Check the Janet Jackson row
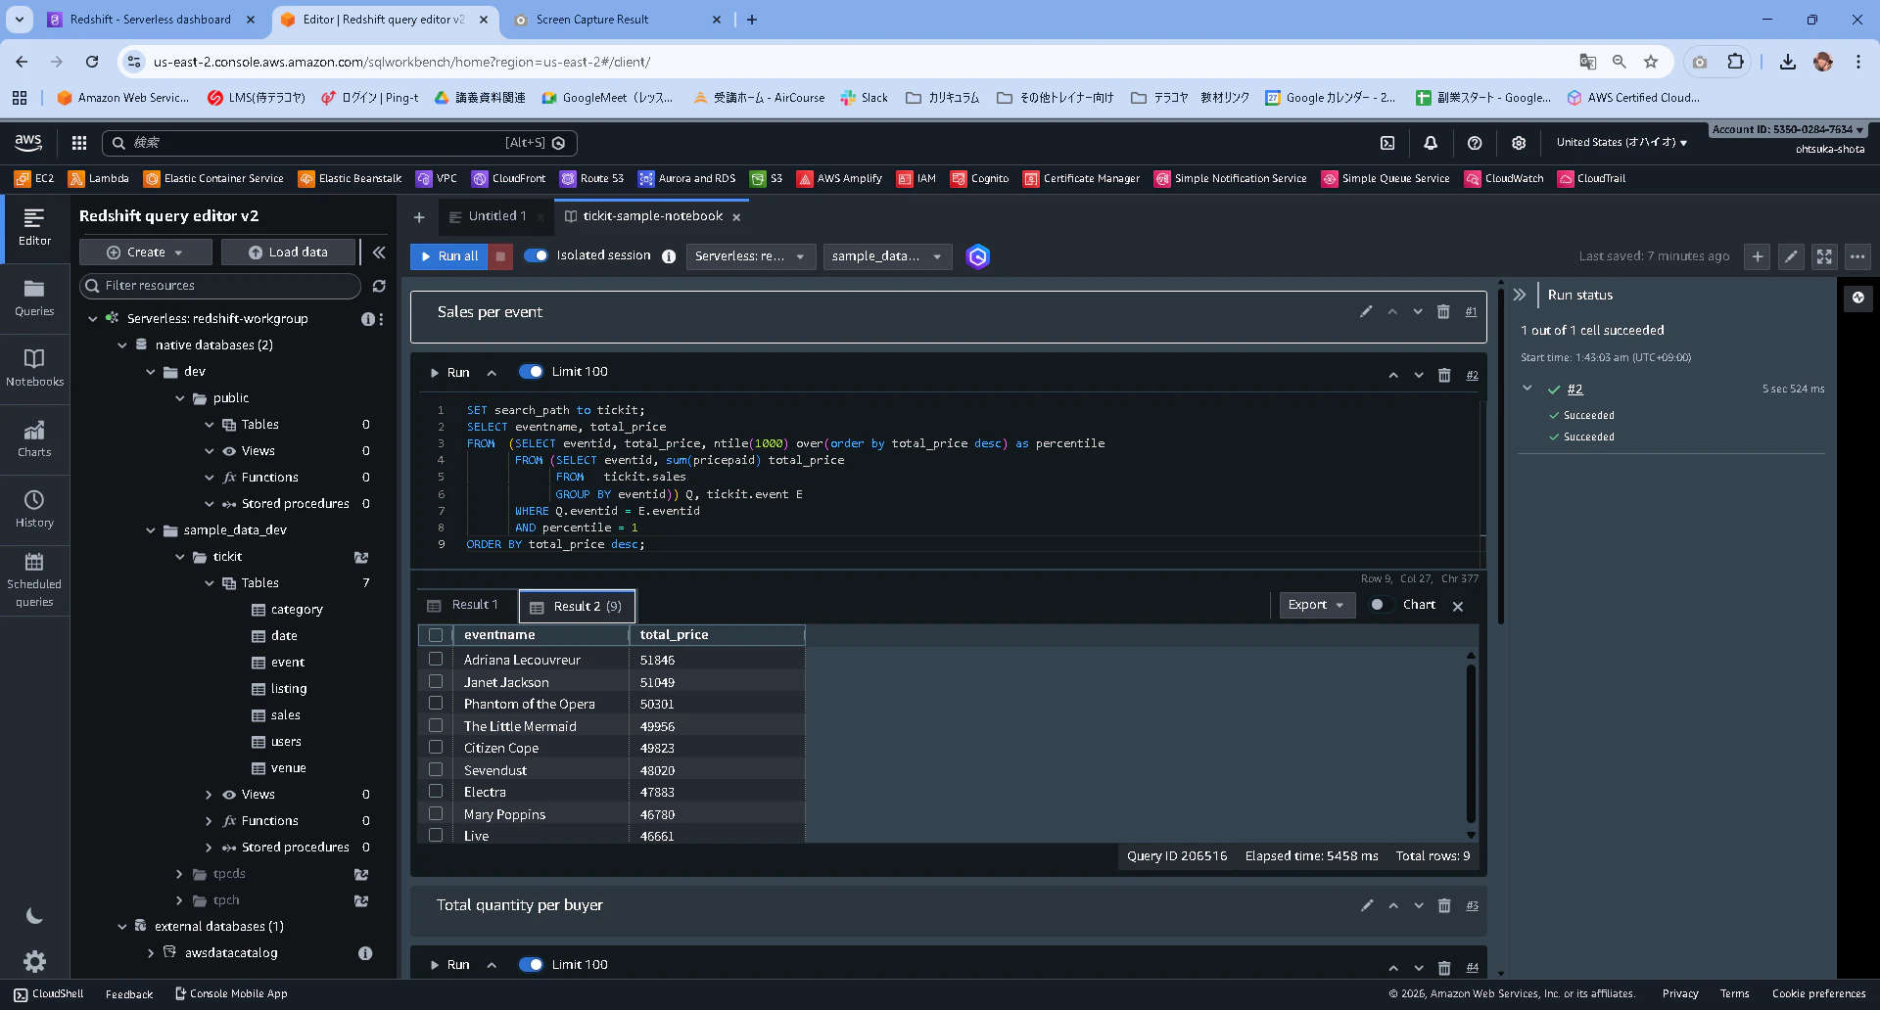The width and height of the screenshot is (1880, 1010). pos(436,682)
